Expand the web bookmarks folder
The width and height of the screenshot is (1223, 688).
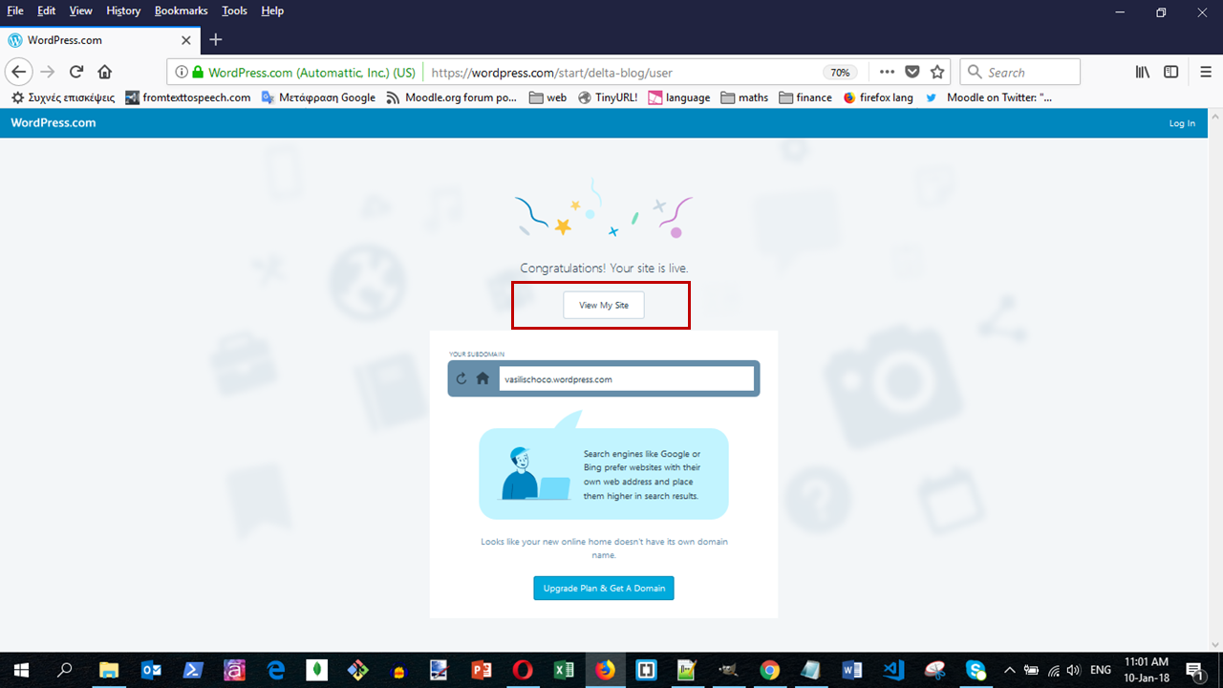547,97
